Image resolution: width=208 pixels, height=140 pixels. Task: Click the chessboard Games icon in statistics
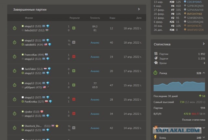tap(156, 54)
